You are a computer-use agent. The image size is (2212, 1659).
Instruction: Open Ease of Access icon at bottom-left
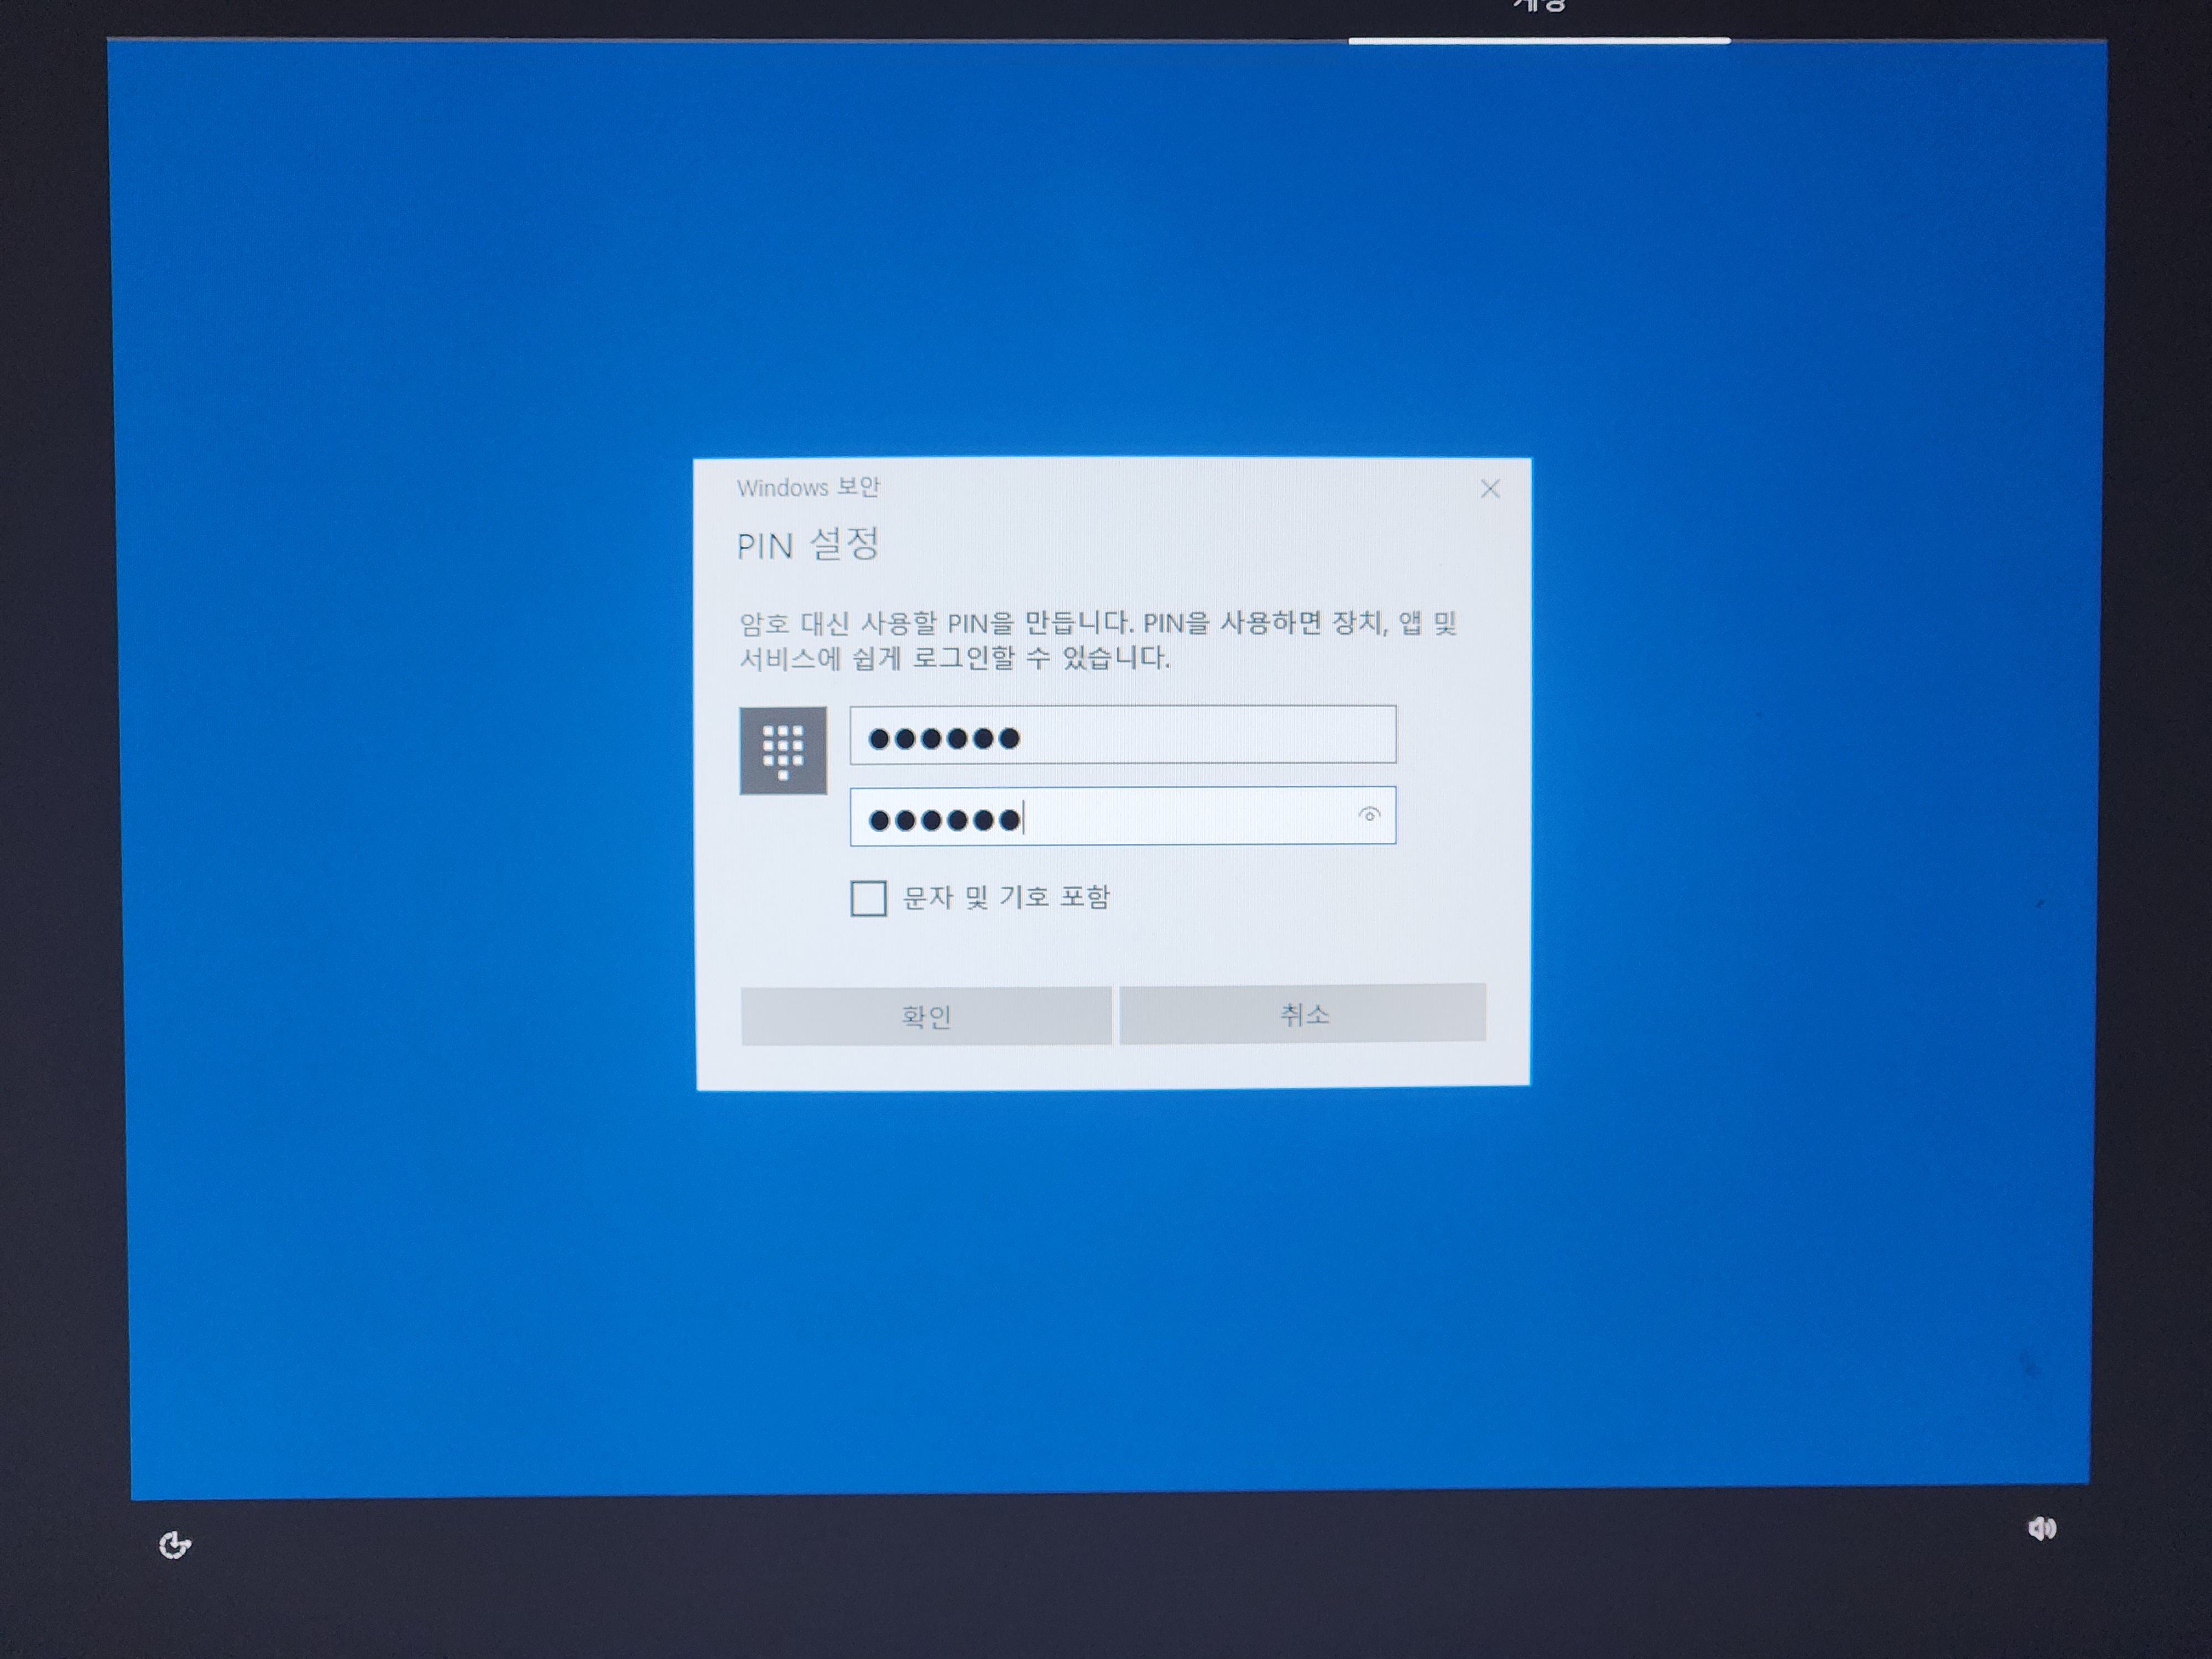coord(175,1545)
